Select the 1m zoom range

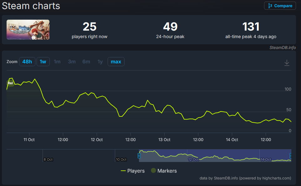pos(57,62)
